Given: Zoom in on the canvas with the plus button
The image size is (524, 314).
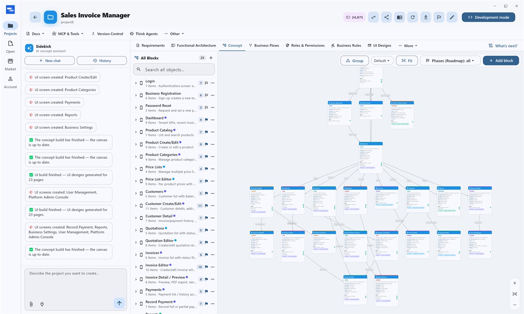Looking at the screenshot, I should coord(515,283).
